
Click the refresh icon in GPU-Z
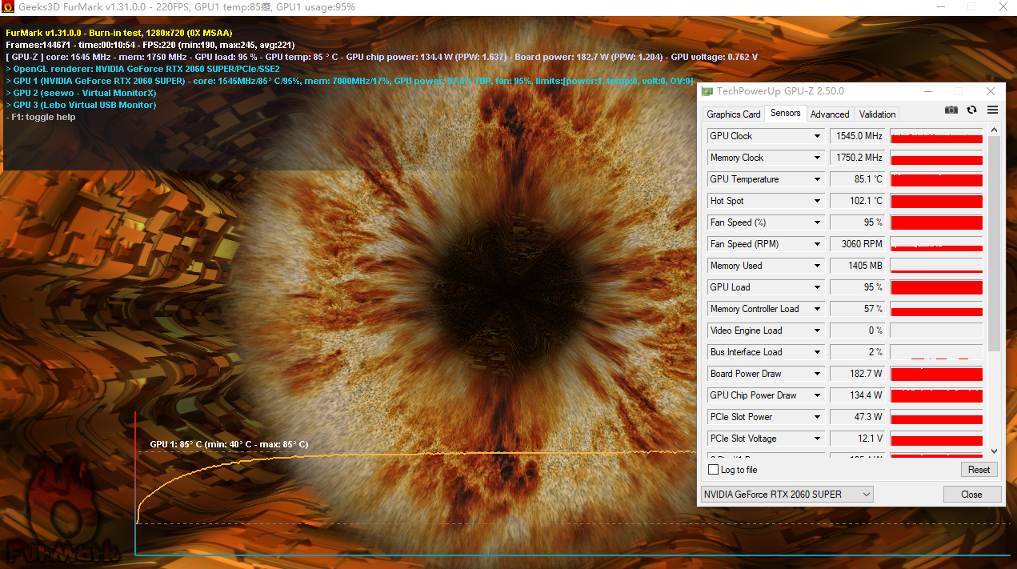(x=971, y=110)
